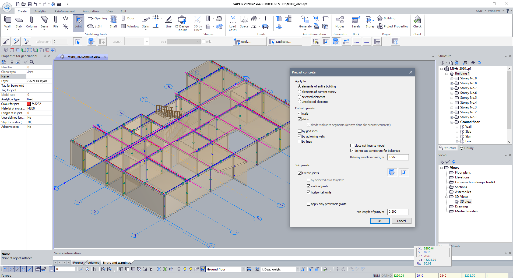Click the red Colour for joint swatch
This screenshot has height=278, width=513.
[x=28, y=104]
